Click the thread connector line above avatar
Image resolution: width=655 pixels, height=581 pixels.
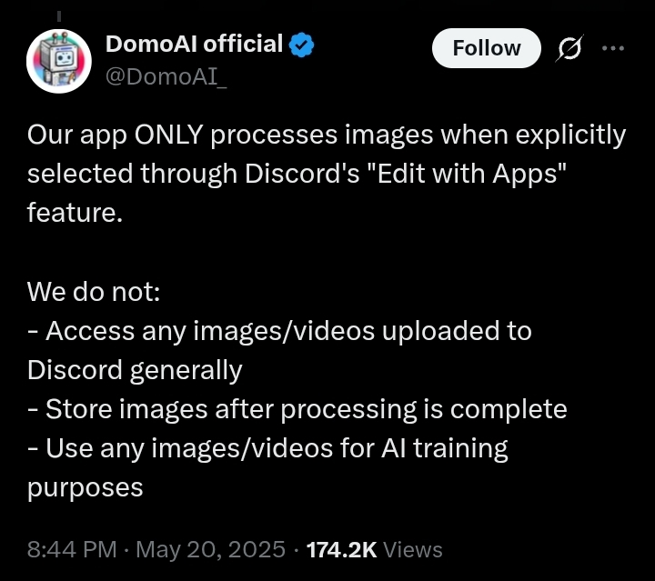coord(59,15)
